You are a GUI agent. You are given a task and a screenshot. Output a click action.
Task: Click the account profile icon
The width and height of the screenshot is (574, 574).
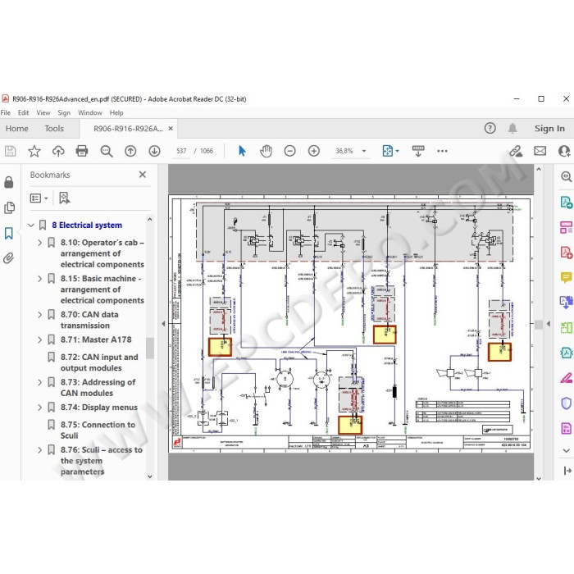[564, 151]
